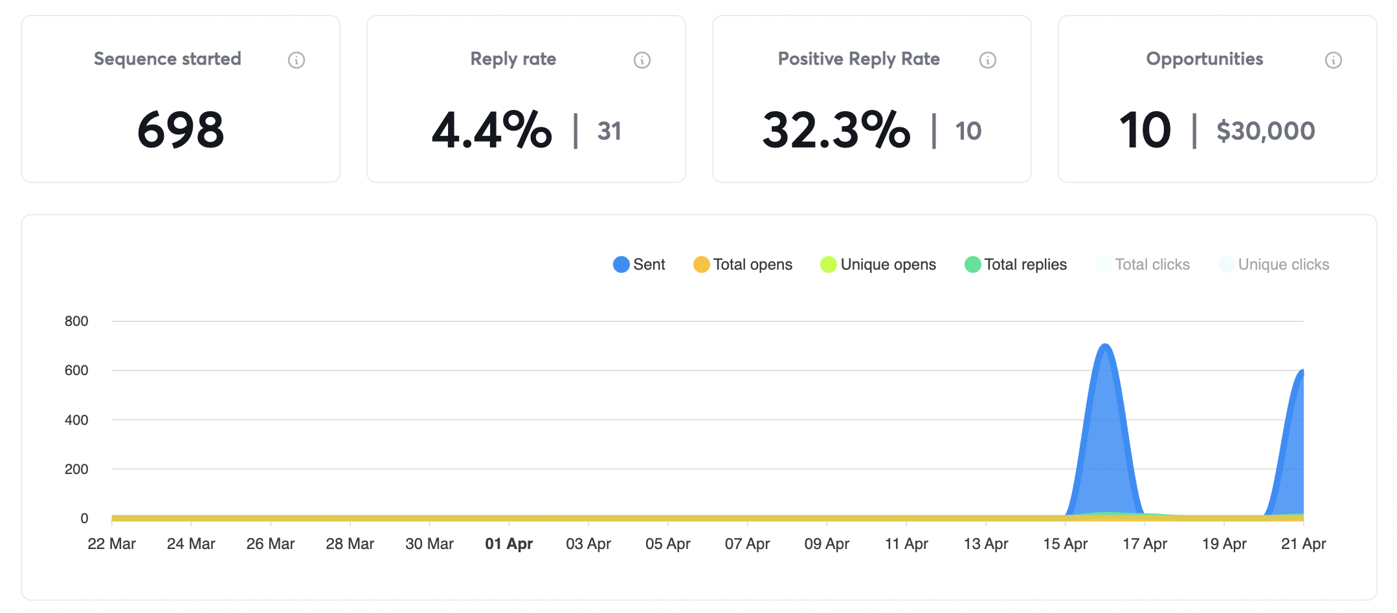This screenshot has height=613, width=1397.
Task: Open the Reply rate info tooltip
Action: [642, 59]
